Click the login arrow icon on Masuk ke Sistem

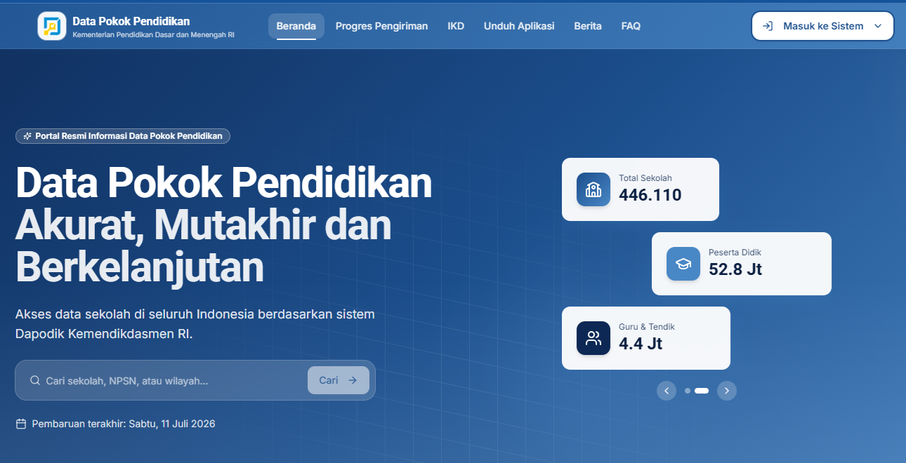coord(768,26)
